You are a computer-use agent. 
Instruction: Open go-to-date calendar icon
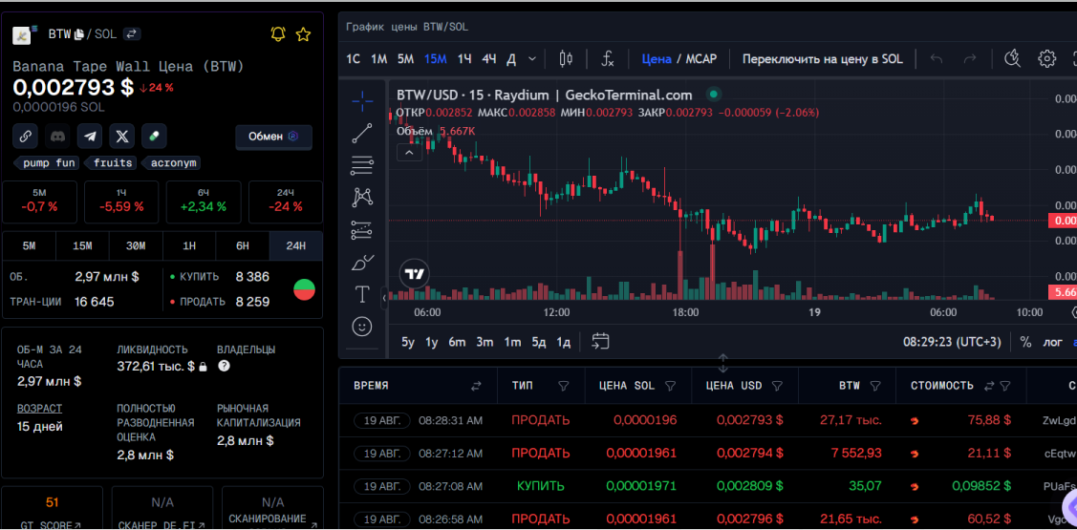tap(601, 341)
